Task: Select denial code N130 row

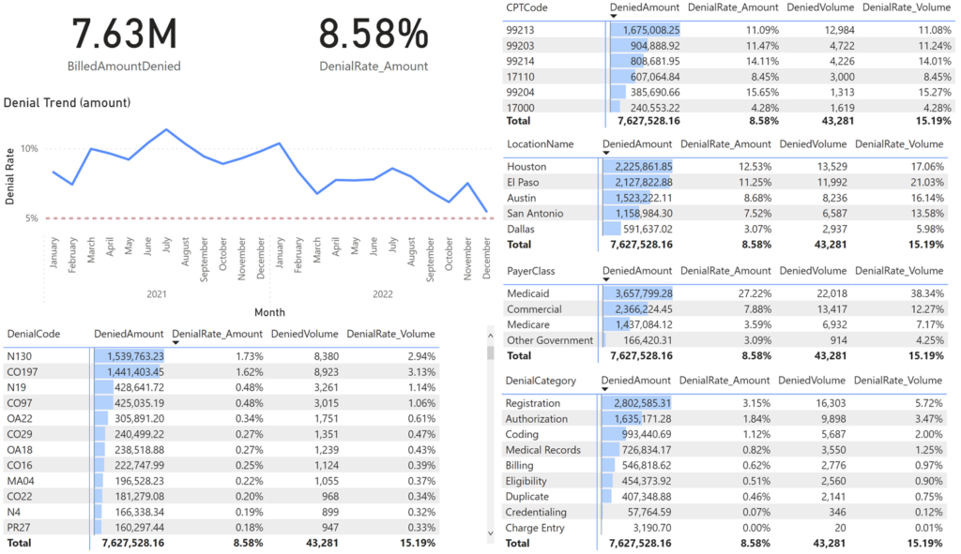Action: point(221,356)
